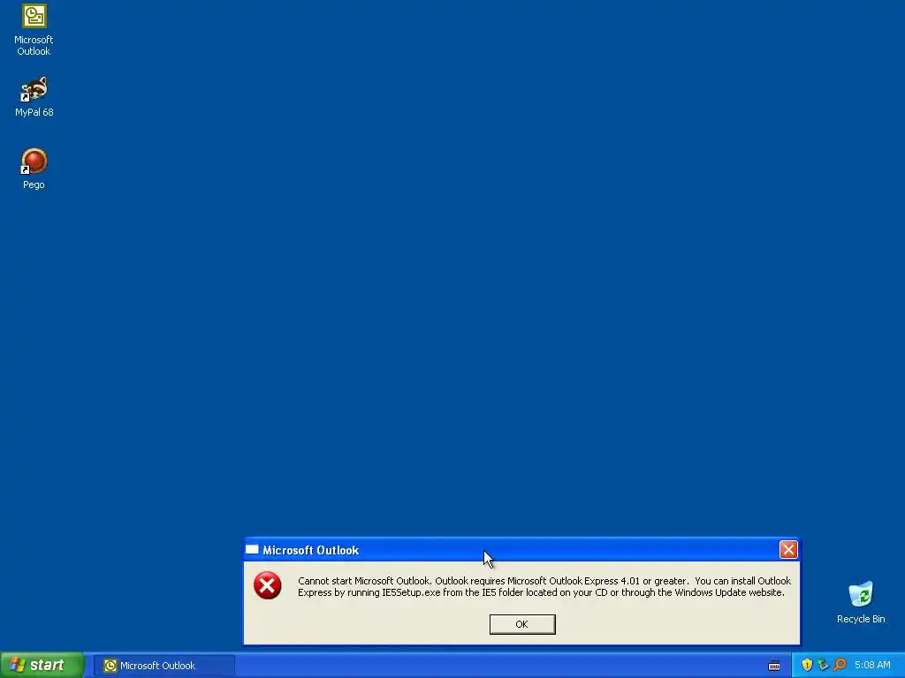Select the Microsoft Outlook desktop icon
Screen dimensions: 905x678
coord(34,30)
